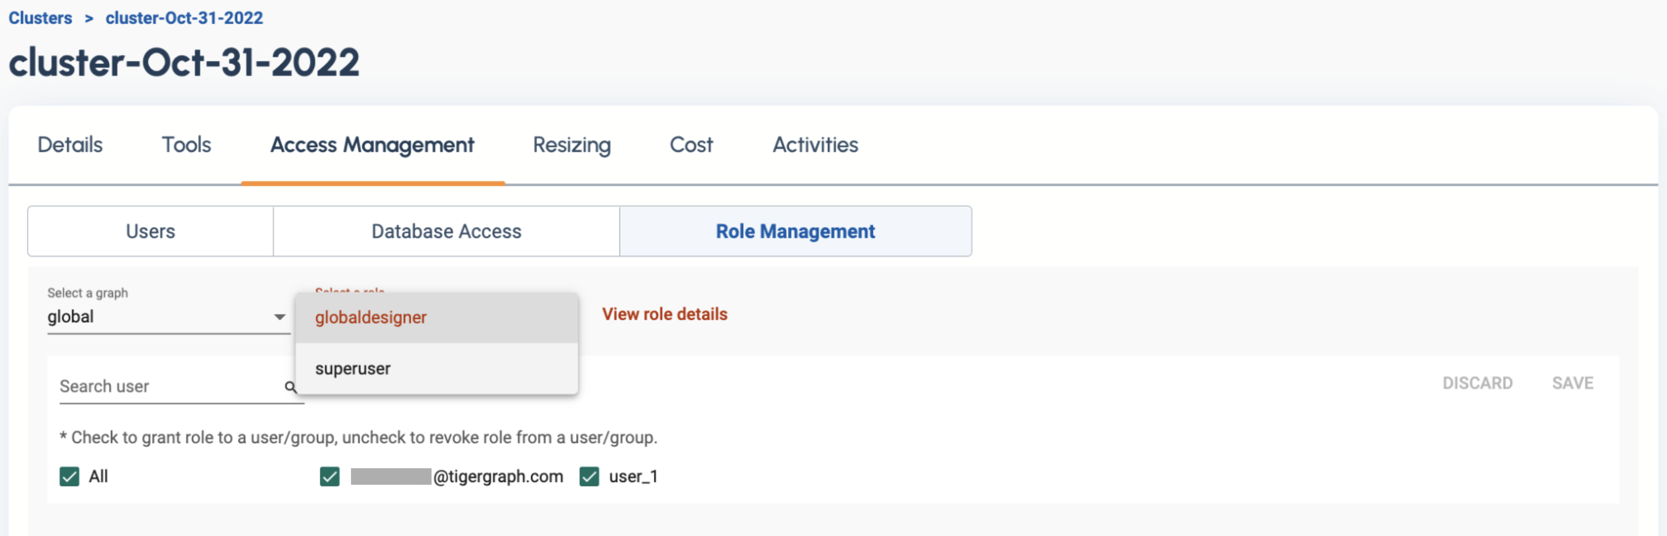Toggle the All checkbox
Viewport: 1667px width, 536px height.
[x=69, y=476]
